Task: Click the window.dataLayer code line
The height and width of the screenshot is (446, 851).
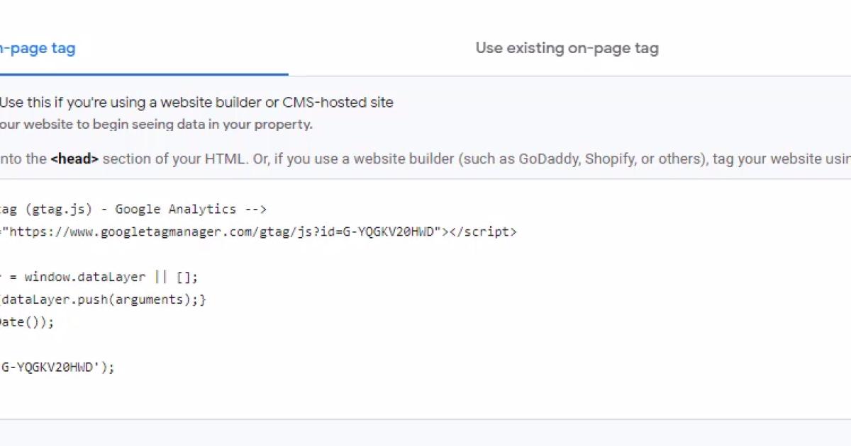Action: (x=99, y=277)
